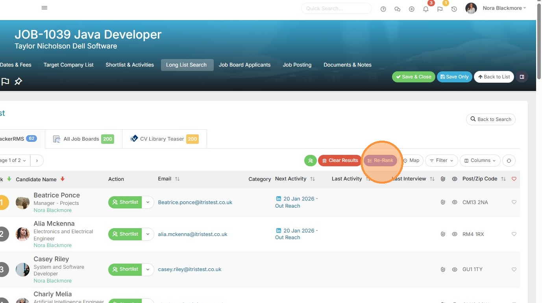Toggle the side panel icon beside Back to List
Screen dimensions: 542x303
click(522, 77)
